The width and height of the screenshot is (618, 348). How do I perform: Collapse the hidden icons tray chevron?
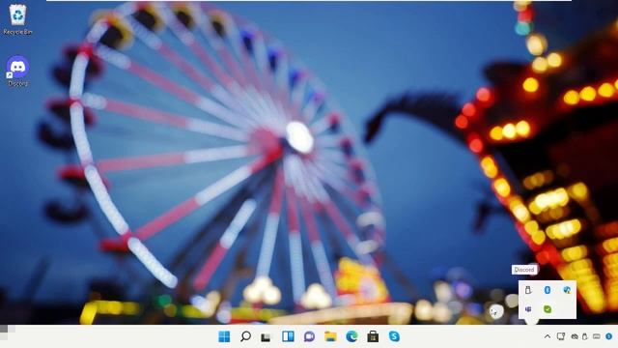click(548, 336)
